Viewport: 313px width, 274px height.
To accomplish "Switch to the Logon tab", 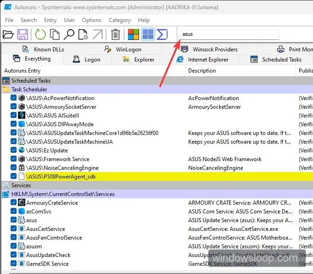I will pyautogui.click(x=87, y=60).
